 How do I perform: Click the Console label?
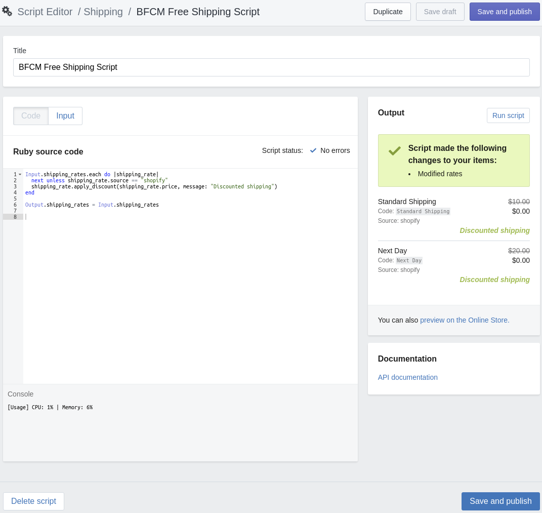20,394
